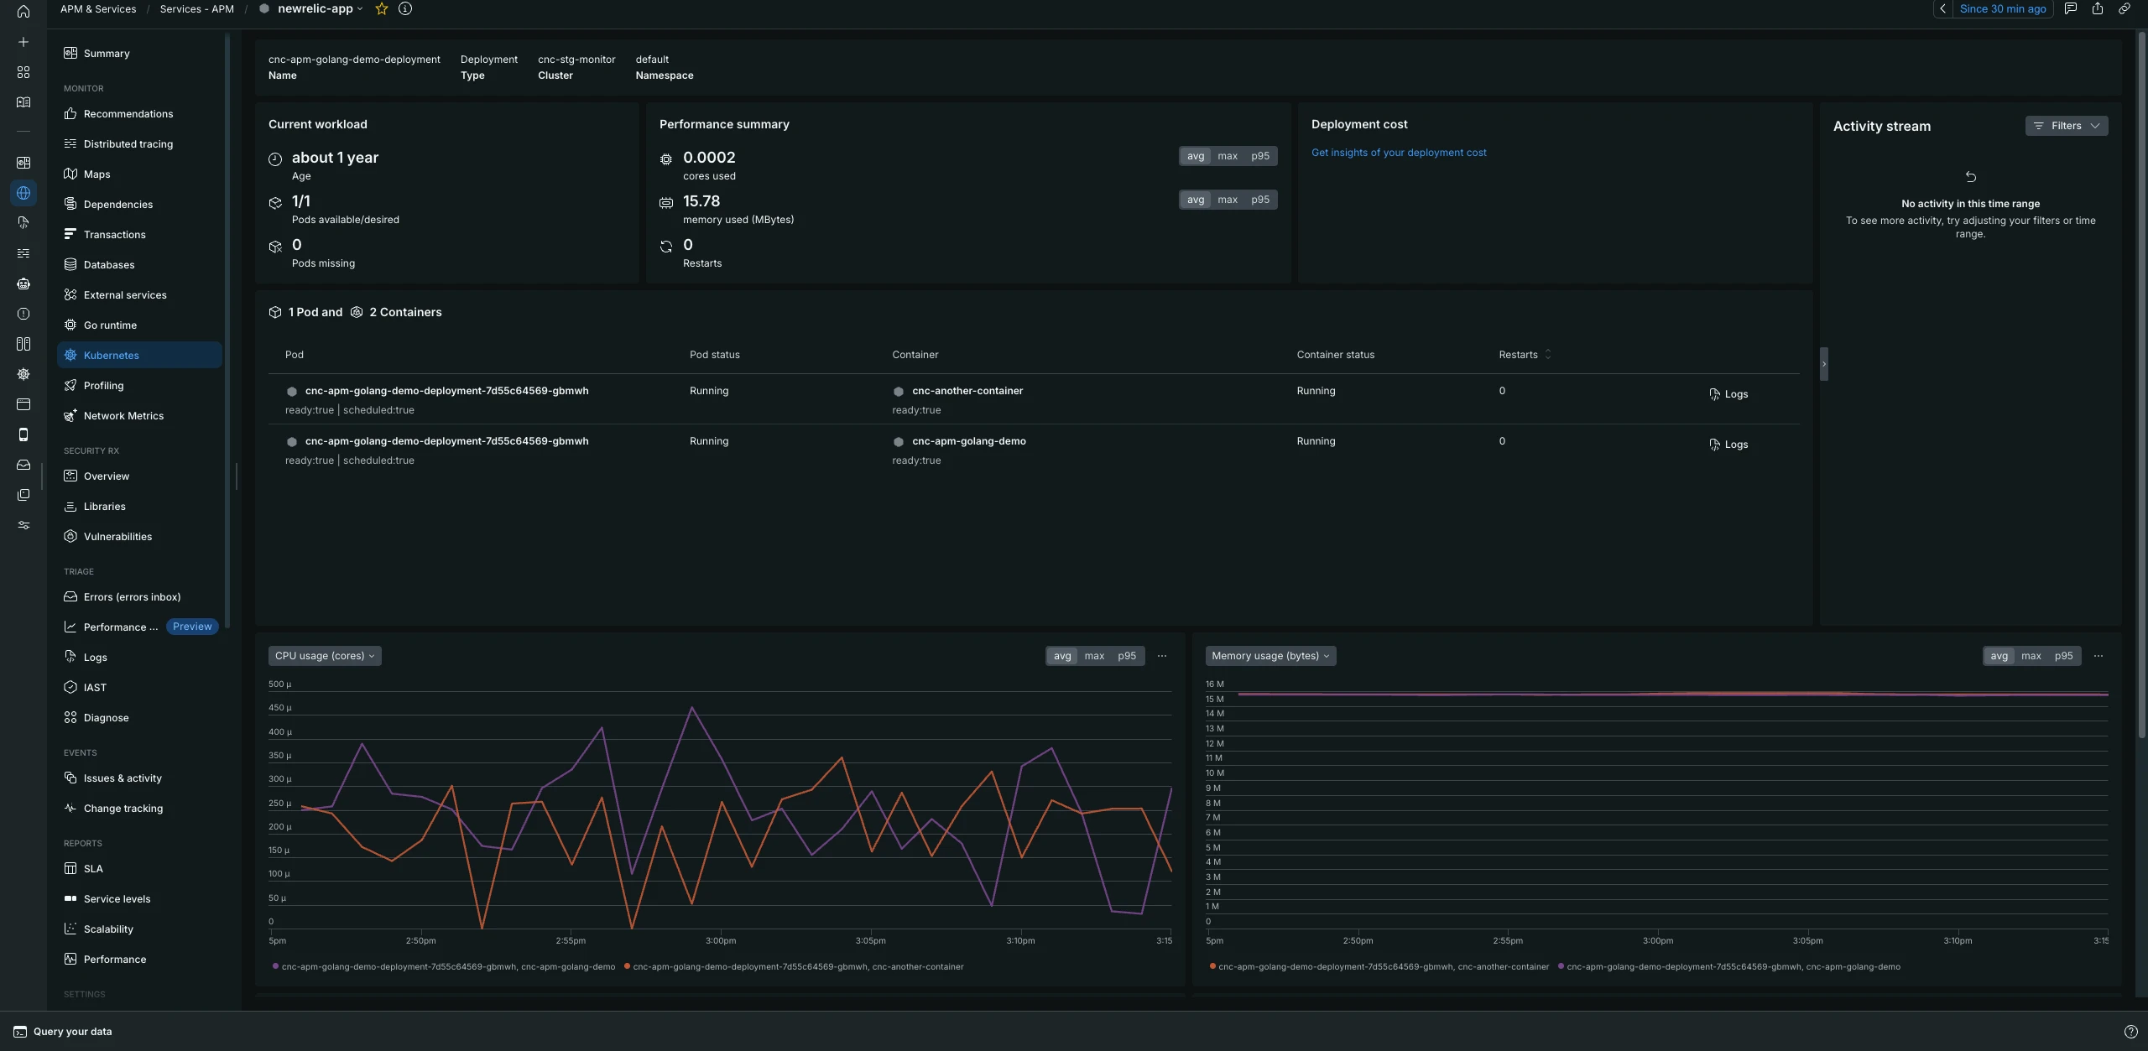The width and height of the screenshot is (2148, 1051).
Task: Open Vulnerabilities page
Action: pyautogui.click(x=139, y=537)
